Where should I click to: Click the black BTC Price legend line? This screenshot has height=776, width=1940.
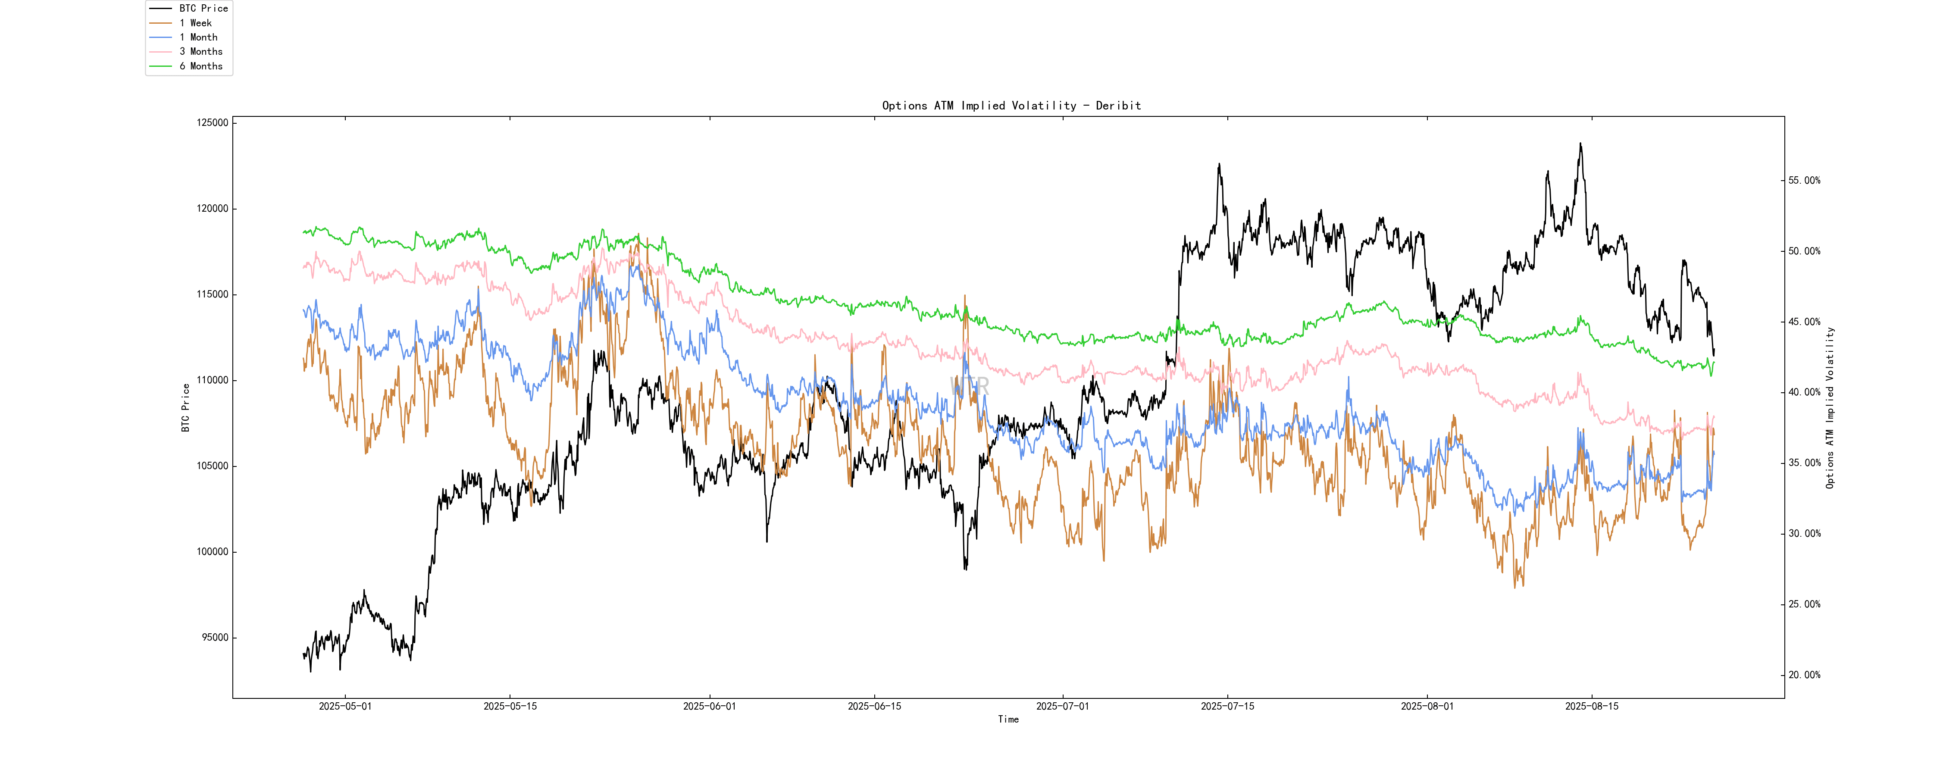(160, 8)
